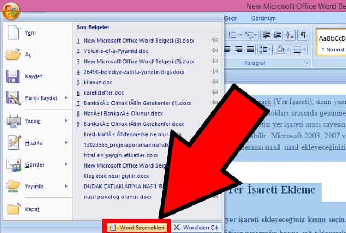346x233 pixels.
Task: Click the Gönder envelope icon
Action: [x=14, y=165]
